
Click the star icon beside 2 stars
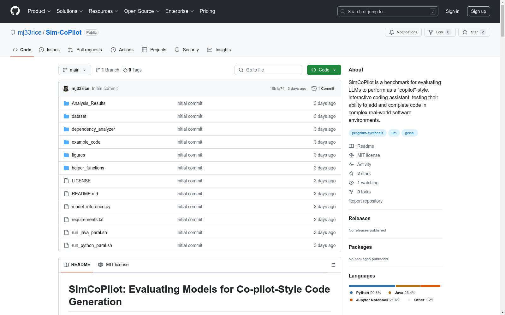pos(351,174)
